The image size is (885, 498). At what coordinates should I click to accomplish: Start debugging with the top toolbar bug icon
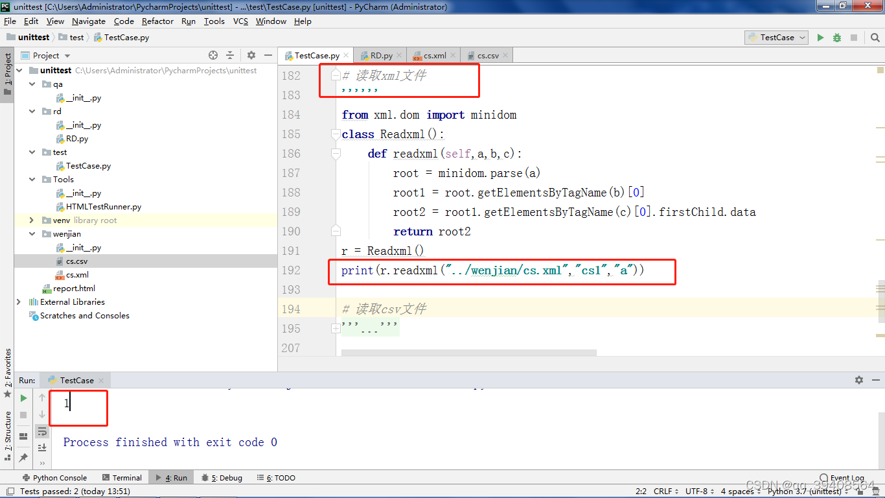point(837,38)
